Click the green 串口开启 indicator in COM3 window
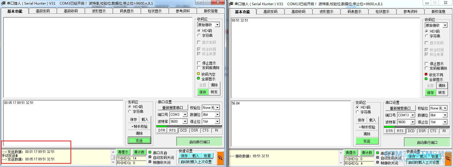 pos(150,152)
